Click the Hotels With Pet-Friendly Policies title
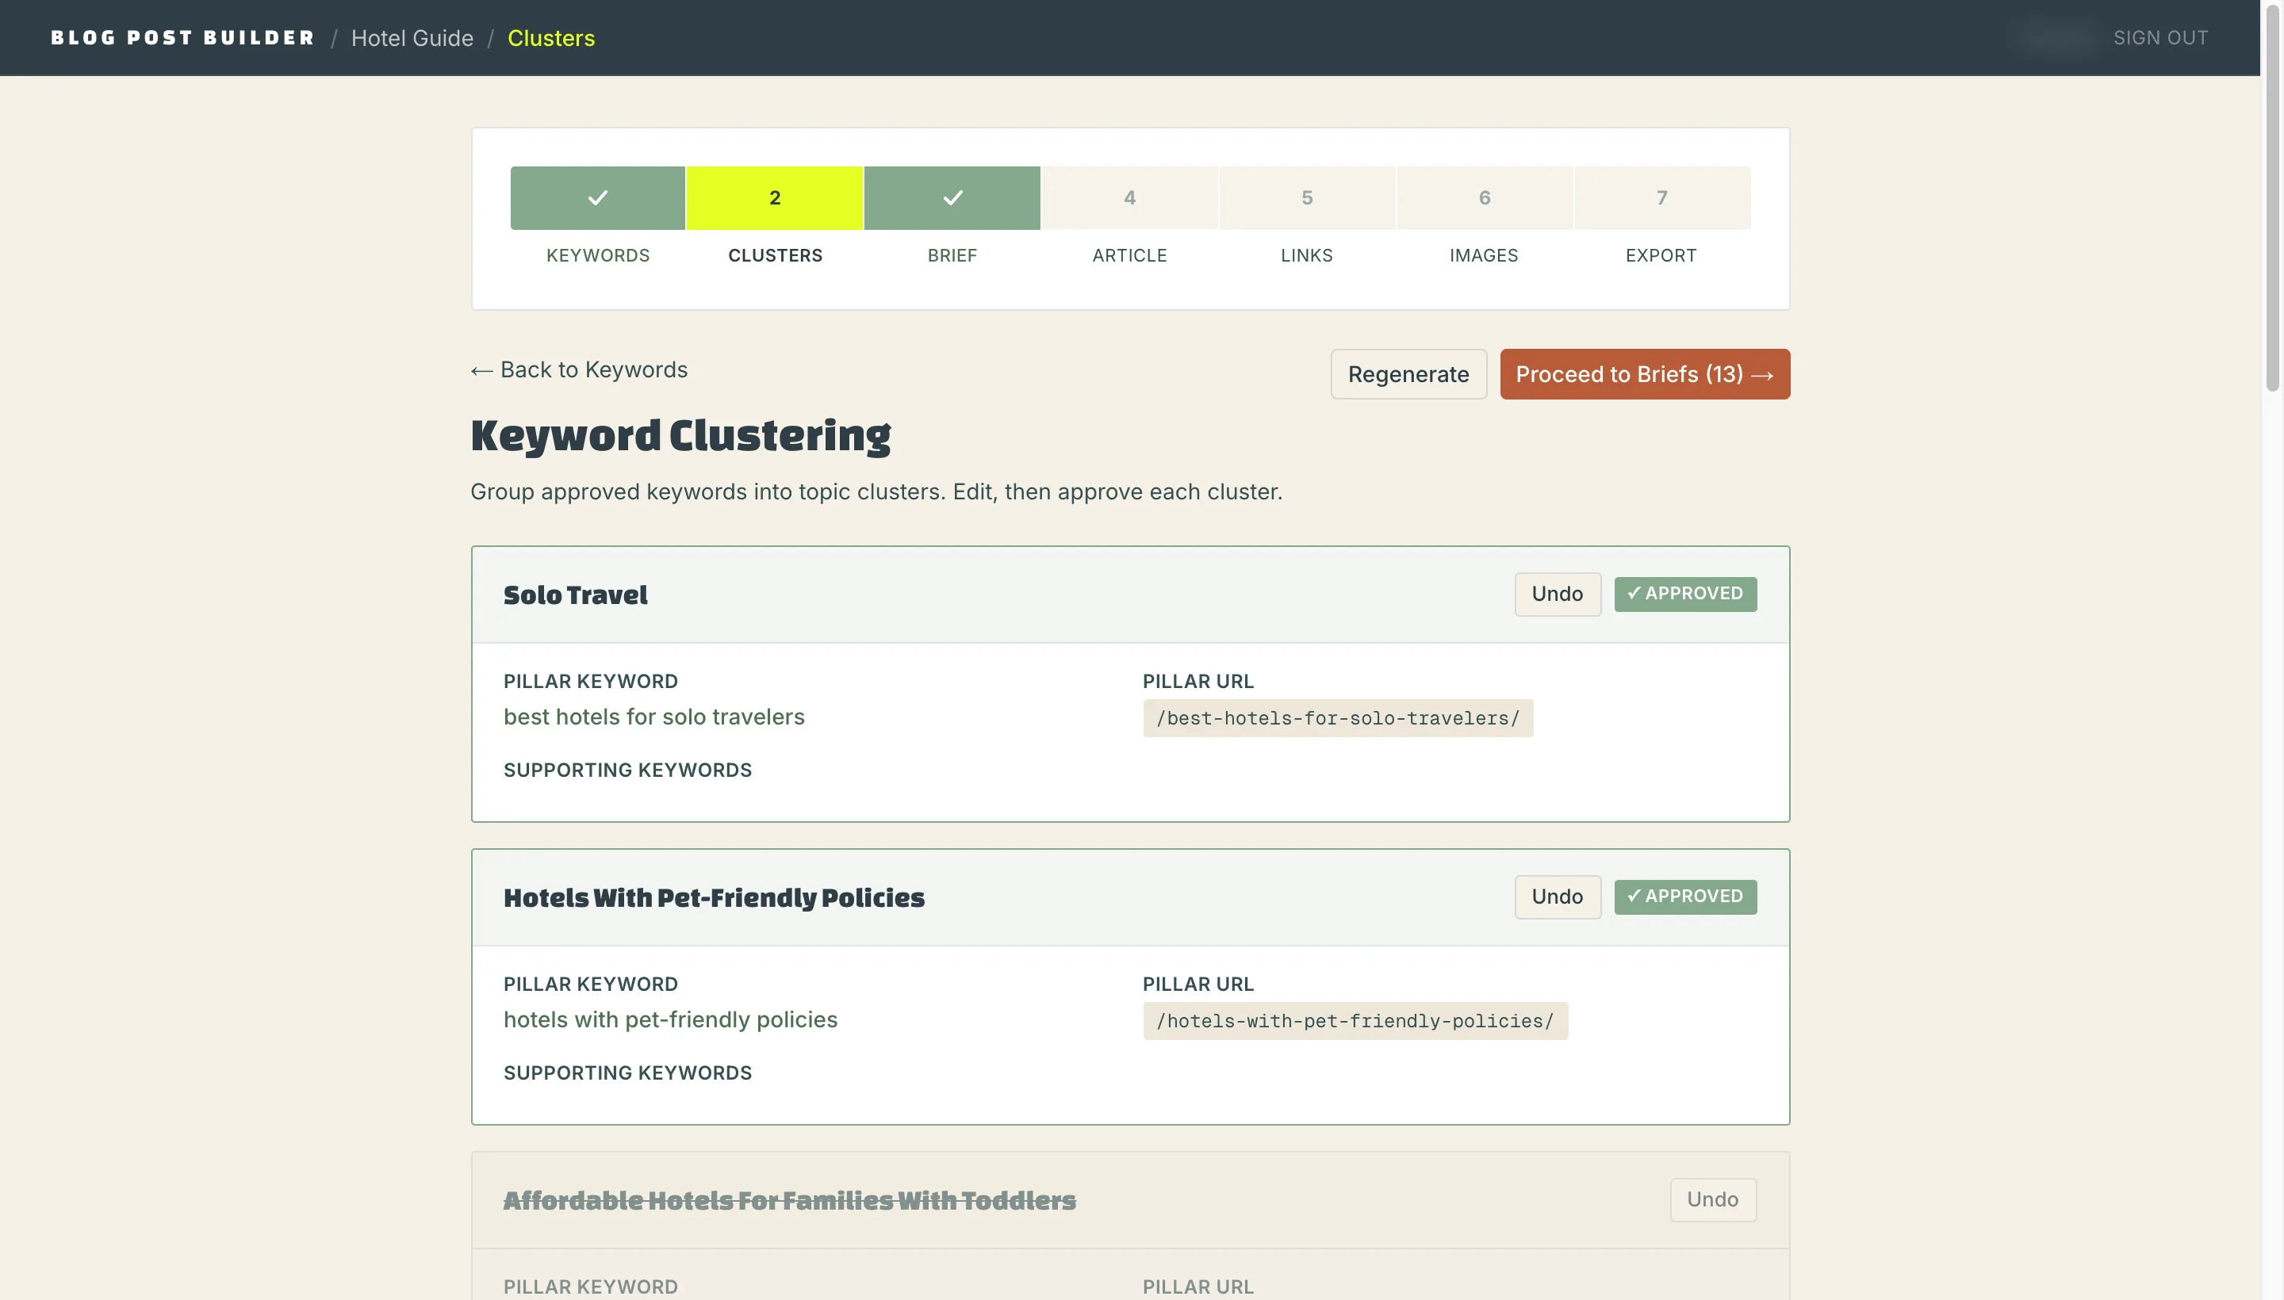 pyautogui.click(x=714, y=897)
